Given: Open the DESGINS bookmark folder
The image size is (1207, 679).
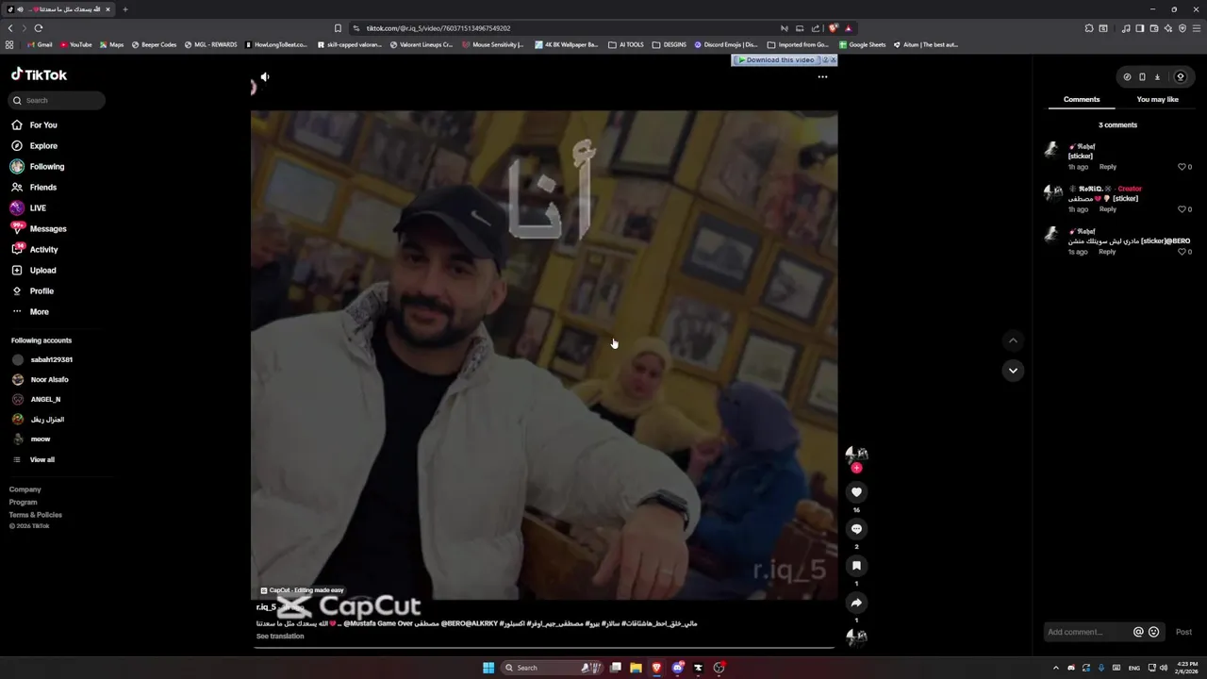Looking at the screenshot, I should [x=670, y=44].
